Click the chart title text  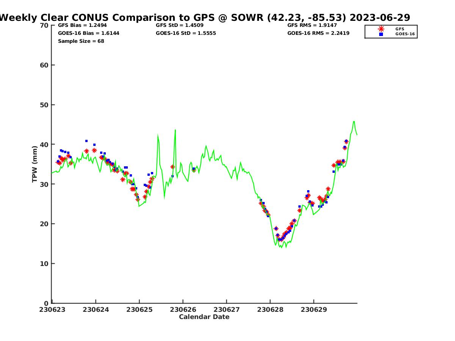point(205,17)
